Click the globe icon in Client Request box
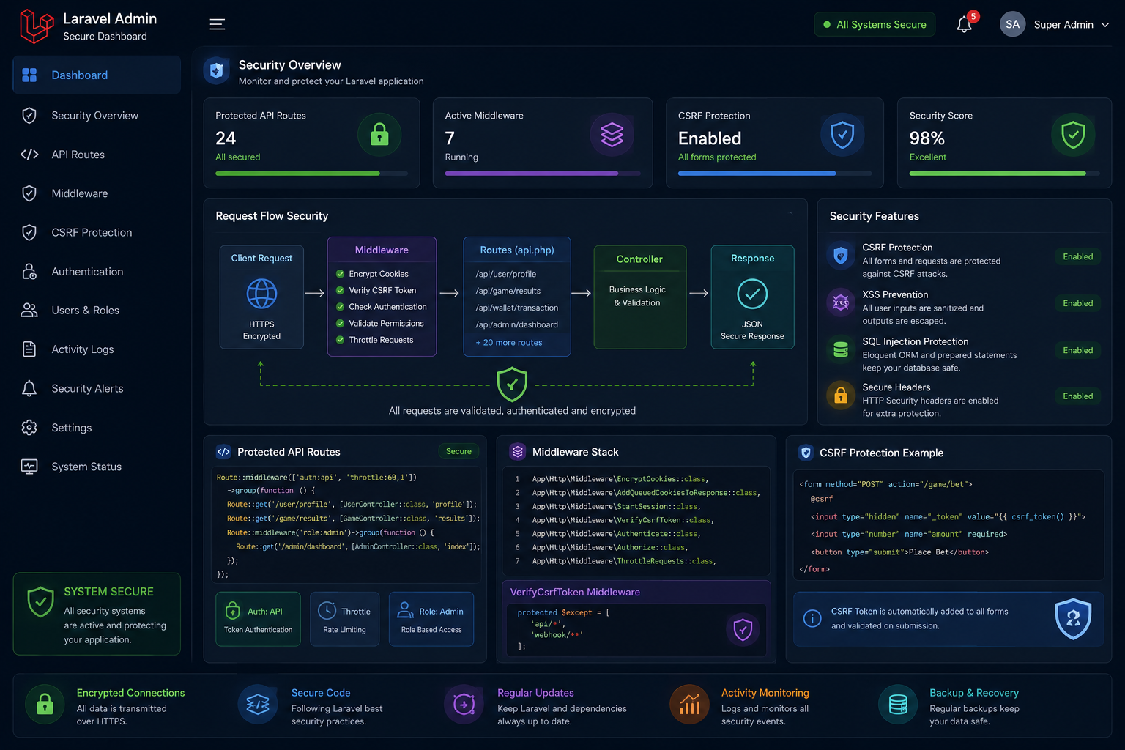The width and height of the screenshot is (1125, 750). [x=261, y=294]
